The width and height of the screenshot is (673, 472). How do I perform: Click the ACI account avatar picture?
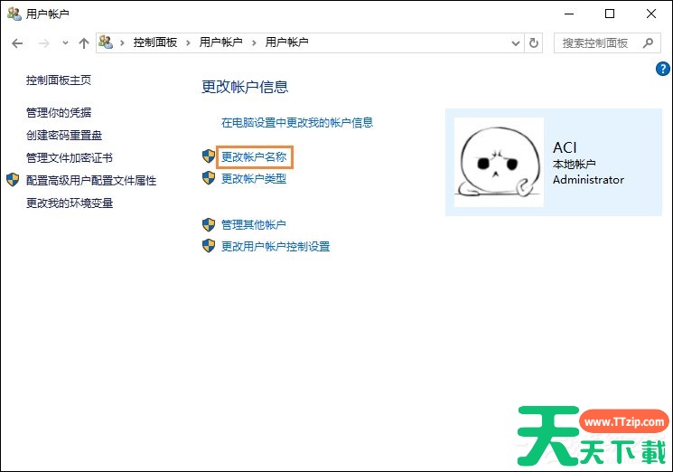499,162
